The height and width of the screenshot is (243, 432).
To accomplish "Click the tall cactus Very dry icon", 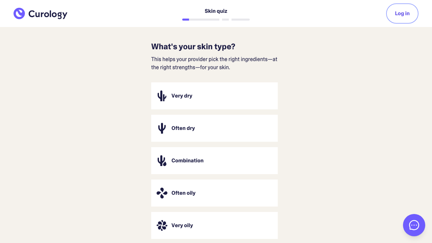I will tap(162, 96).
